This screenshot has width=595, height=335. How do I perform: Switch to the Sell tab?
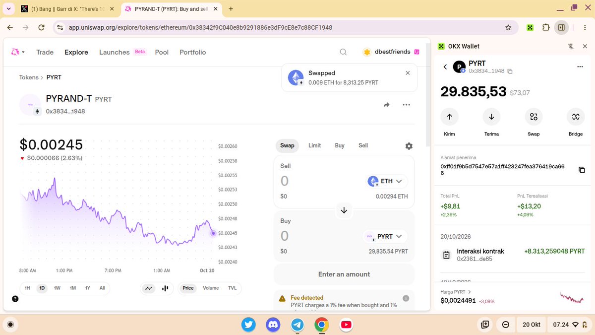point(363,145)
